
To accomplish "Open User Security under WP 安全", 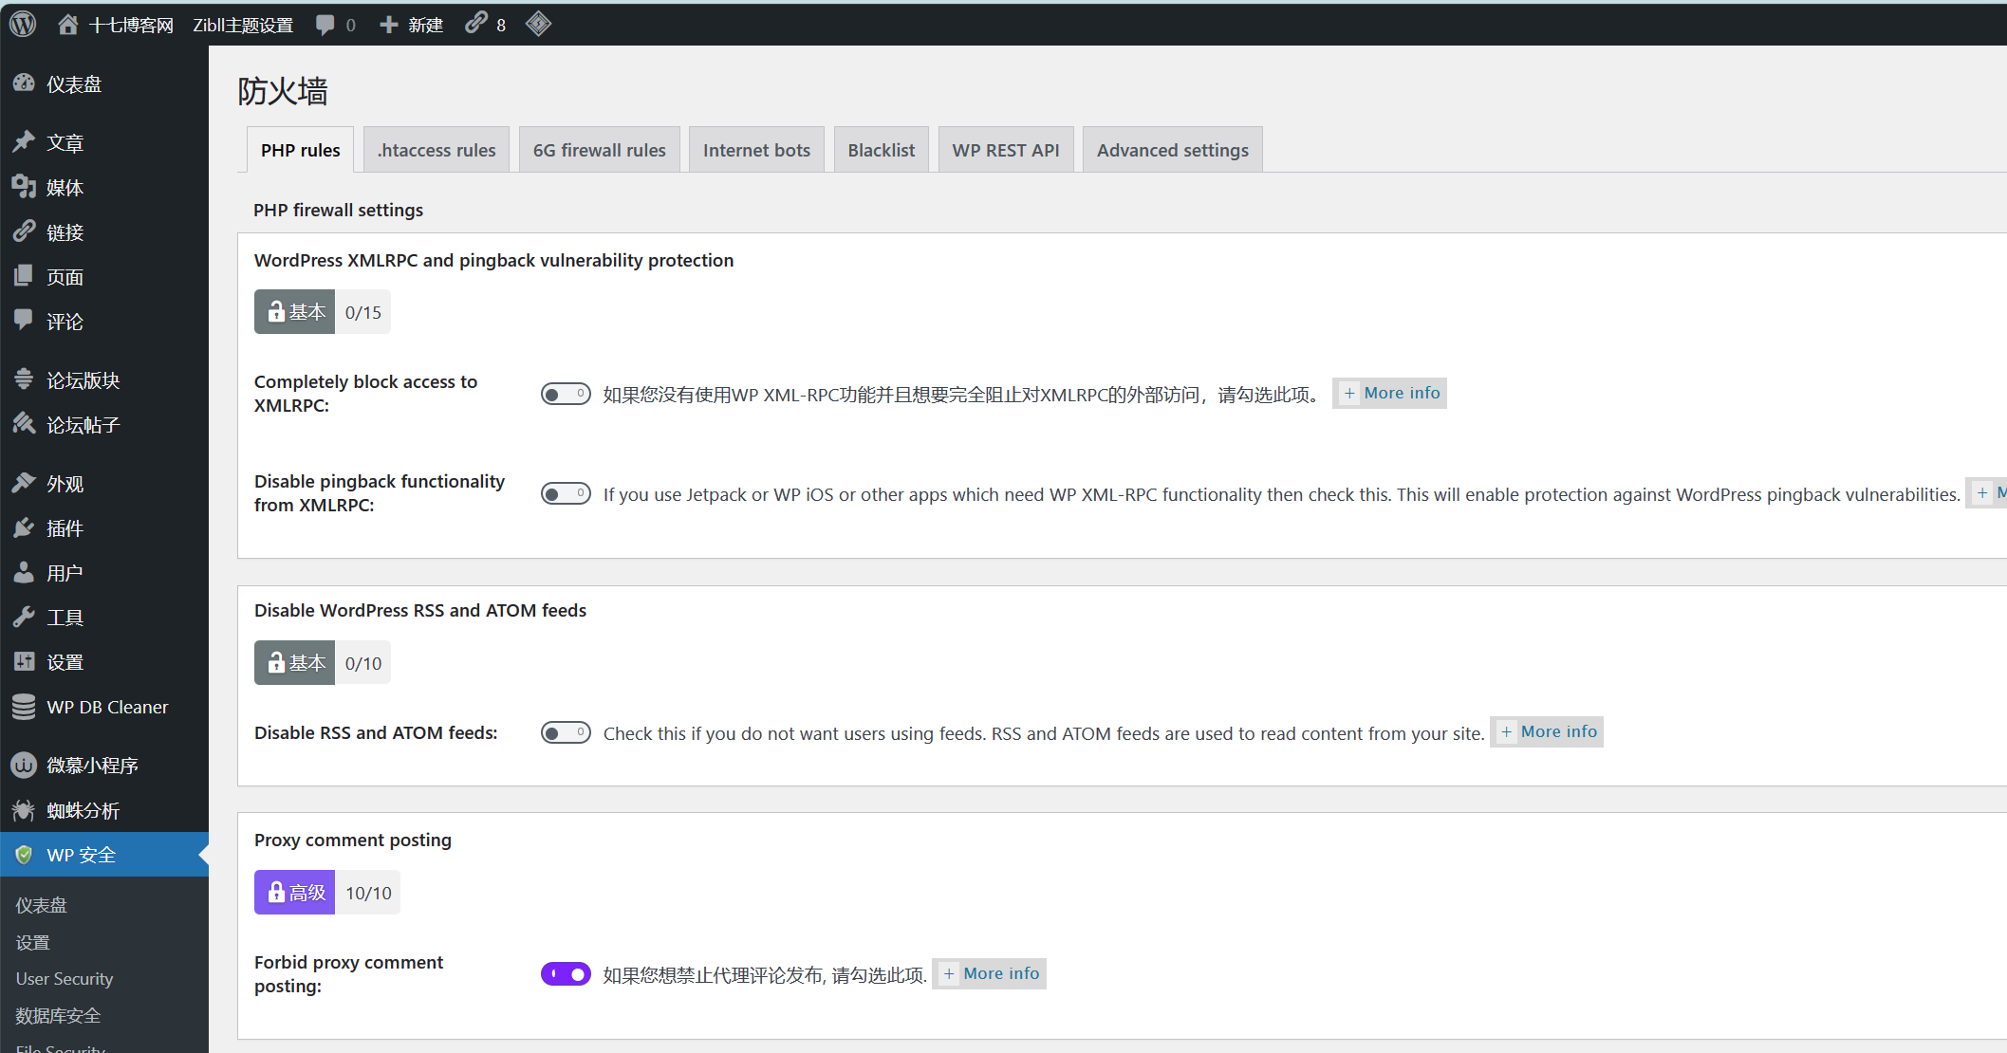I will 64,978.
